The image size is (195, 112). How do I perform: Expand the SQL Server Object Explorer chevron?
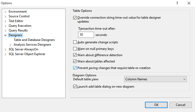pyautogui.click(x=5, y=54)
